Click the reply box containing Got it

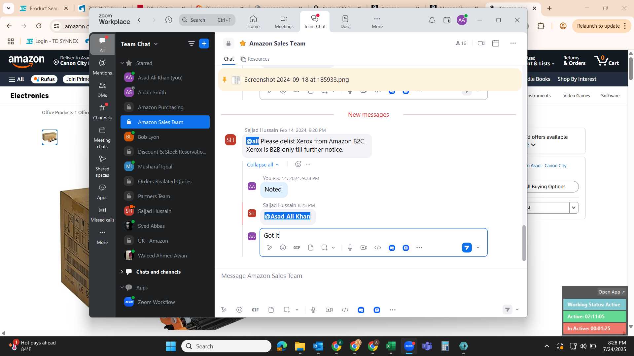point(373,235)
